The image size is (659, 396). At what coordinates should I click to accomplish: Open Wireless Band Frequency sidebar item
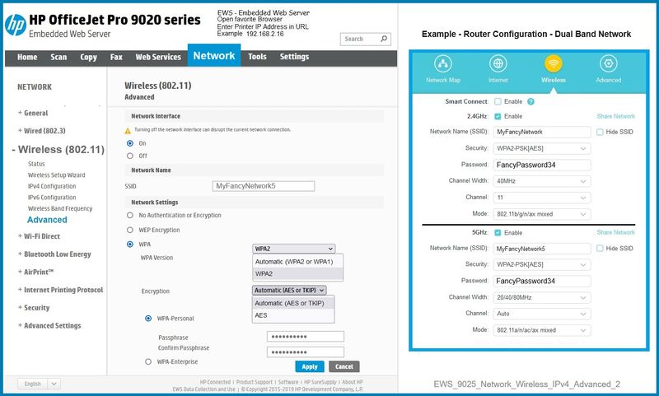60,209
